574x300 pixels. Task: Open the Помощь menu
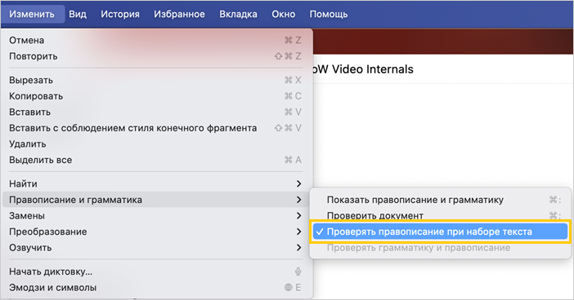pyautogui.click(x=329, y=14)
